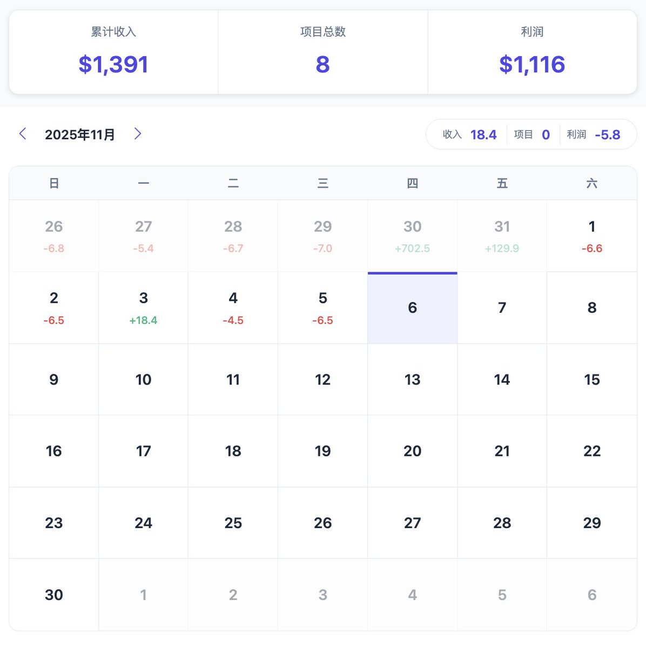The width and height of the screenshot is (646, 648).
Task: Click monthly 收入 18.4 stat
Action: [469, 134]
